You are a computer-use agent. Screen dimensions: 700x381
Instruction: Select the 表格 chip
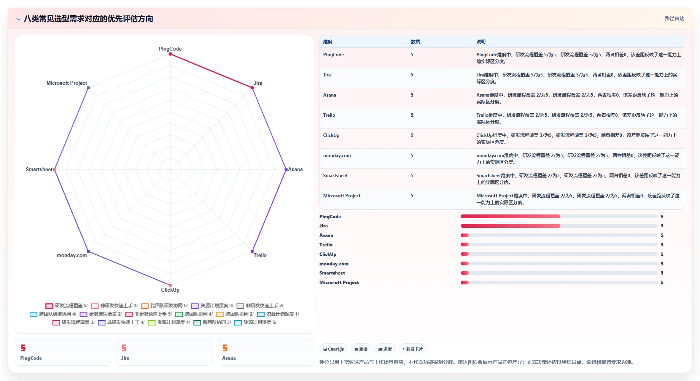tap(361, 349)
